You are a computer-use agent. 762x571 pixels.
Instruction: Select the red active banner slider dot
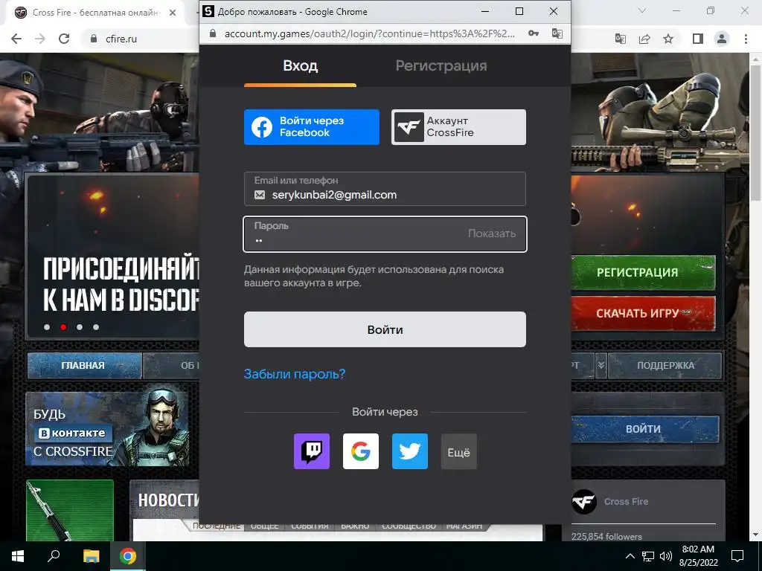click(63, 327)
